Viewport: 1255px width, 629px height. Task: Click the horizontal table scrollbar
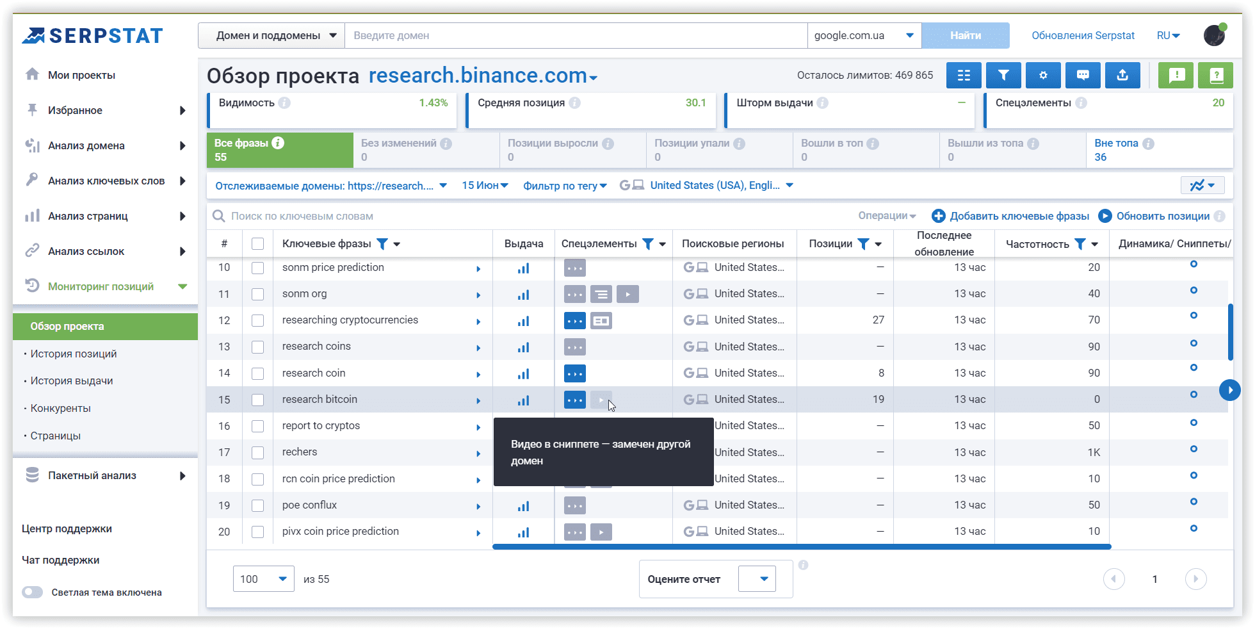(801, 546)
